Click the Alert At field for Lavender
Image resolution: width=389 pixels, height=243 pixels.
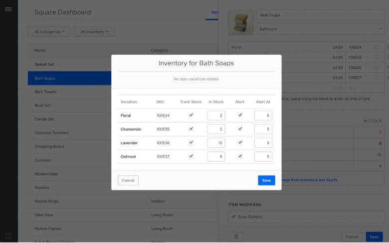click(263, 143)
